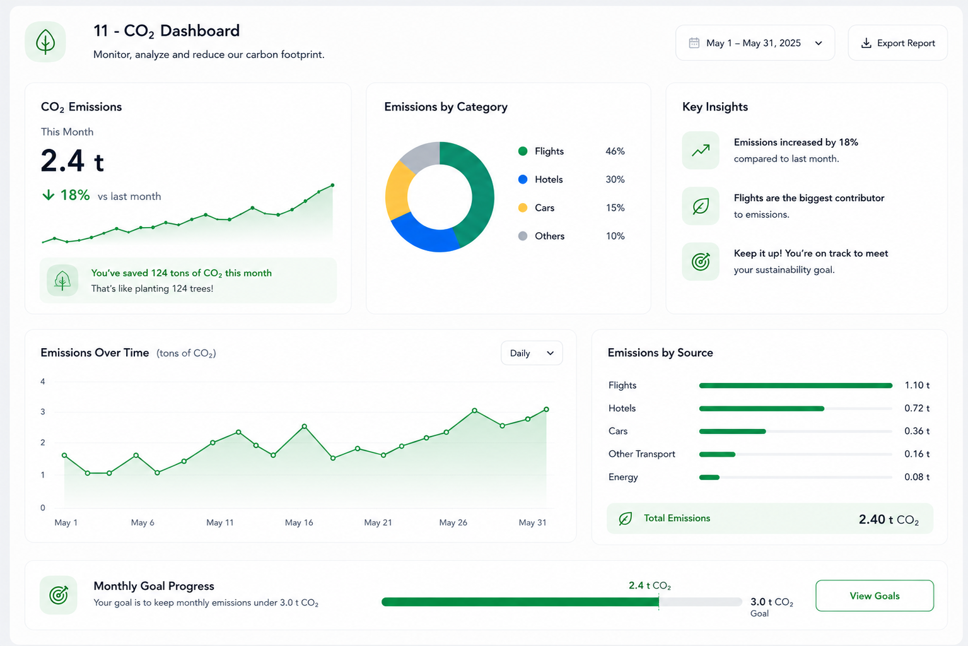Click the monthly goal progress bar
Screen dimensions: 968x646
562,602
